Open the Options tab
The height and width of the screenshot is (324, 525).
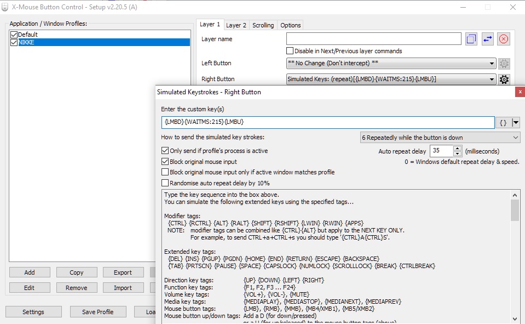click(x=291, y=25)
